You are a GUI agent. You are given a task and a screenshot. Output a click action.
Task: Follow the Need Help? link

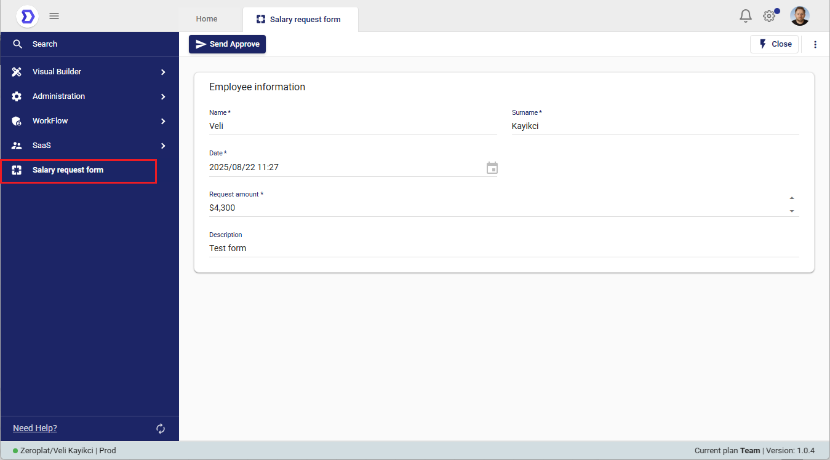tap(35, 428)
